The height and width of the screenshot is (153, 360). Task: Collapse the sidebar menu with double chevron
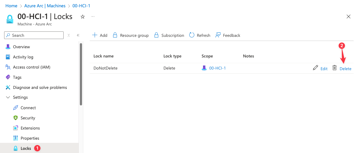click(x=78, y=35)
